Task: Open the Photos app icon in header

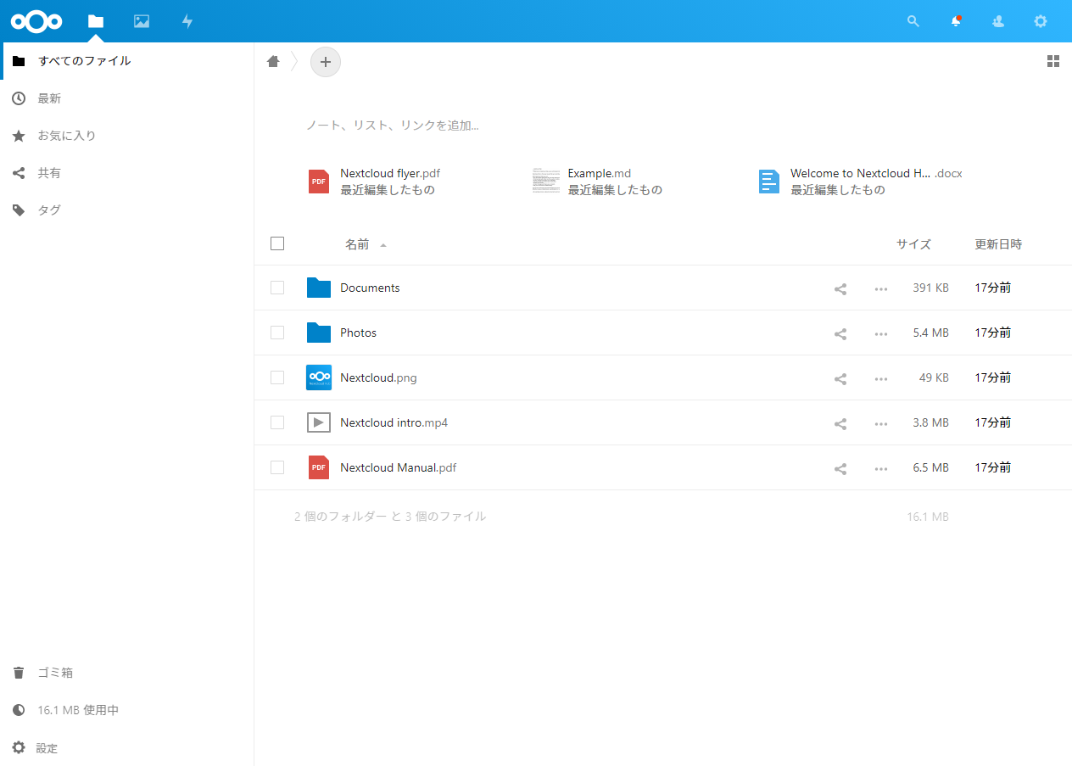Action: tap(142, 21)
